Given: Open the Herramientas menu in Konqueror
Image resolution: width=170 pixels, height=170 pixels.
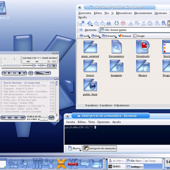Looking at the screenshot, I should coord(143,13).
